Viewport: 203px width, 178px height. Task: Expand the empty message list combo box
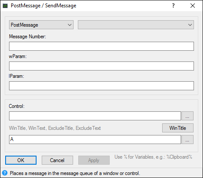pyautogui.click(x=136, y=25)
